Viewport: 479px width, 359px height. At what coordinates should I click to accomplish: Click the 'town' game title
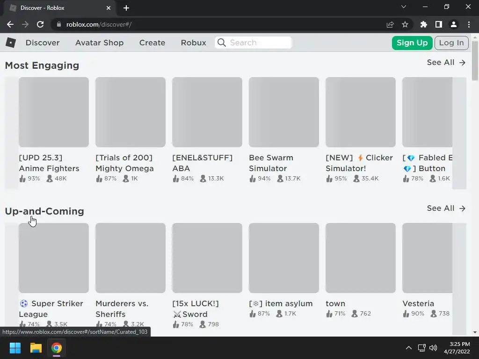(x=335, y=303)
